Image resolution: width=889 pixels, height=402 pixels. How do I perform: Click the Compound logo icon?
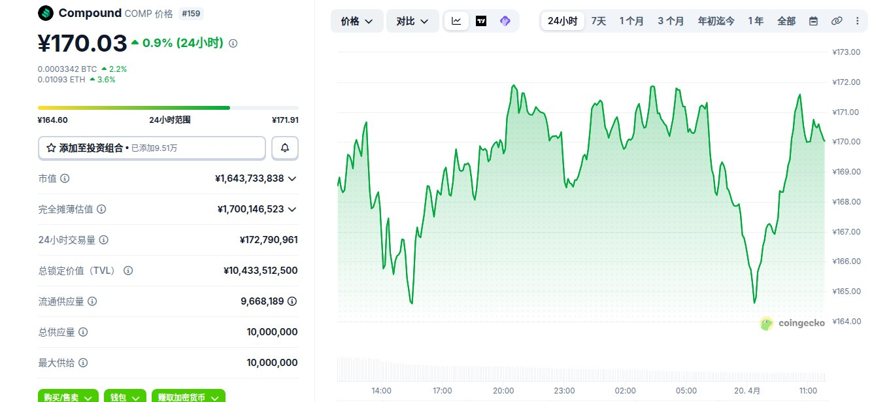(45, 13)
